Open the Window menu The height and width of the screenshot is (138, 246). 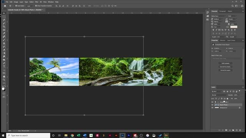(x=51, y=2)
